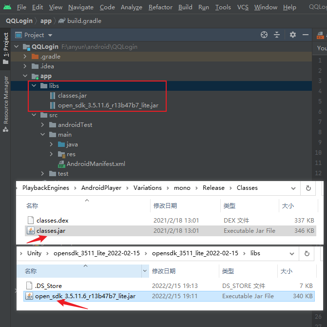
Task: Select AndroidManifest.xml in project tree
Action: [96, 164]
